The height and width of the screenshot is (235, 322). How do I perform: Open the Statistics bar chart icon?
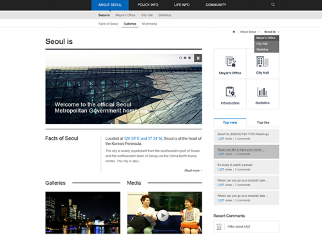[262, 92]
